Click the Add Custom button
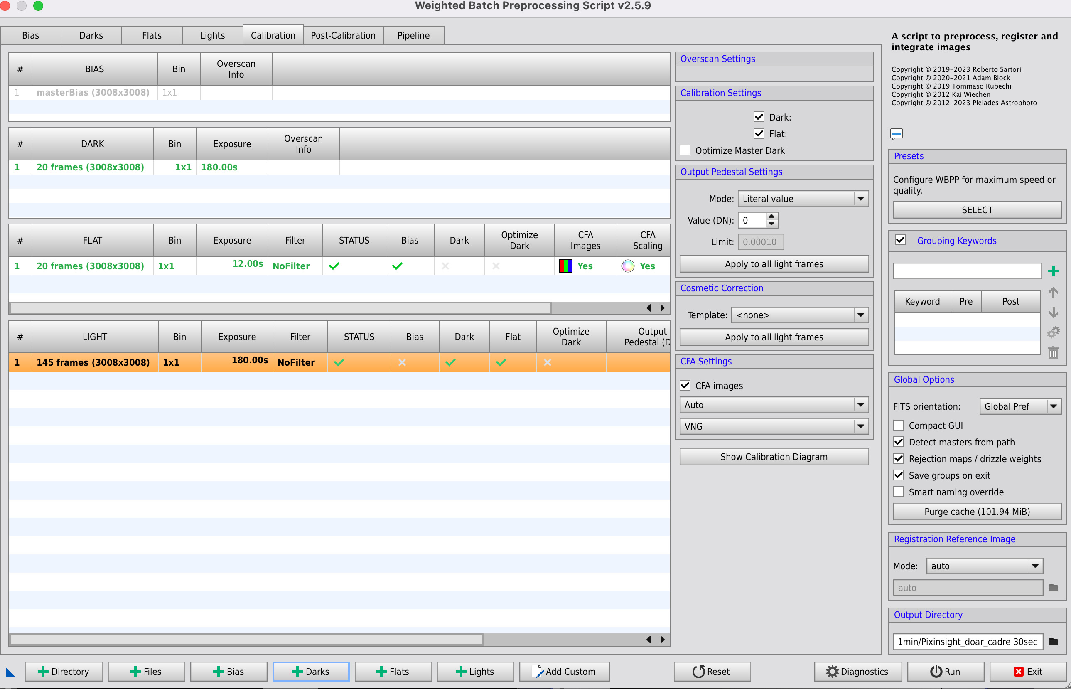Screen dimensions: 1071x689 point(564,672)
